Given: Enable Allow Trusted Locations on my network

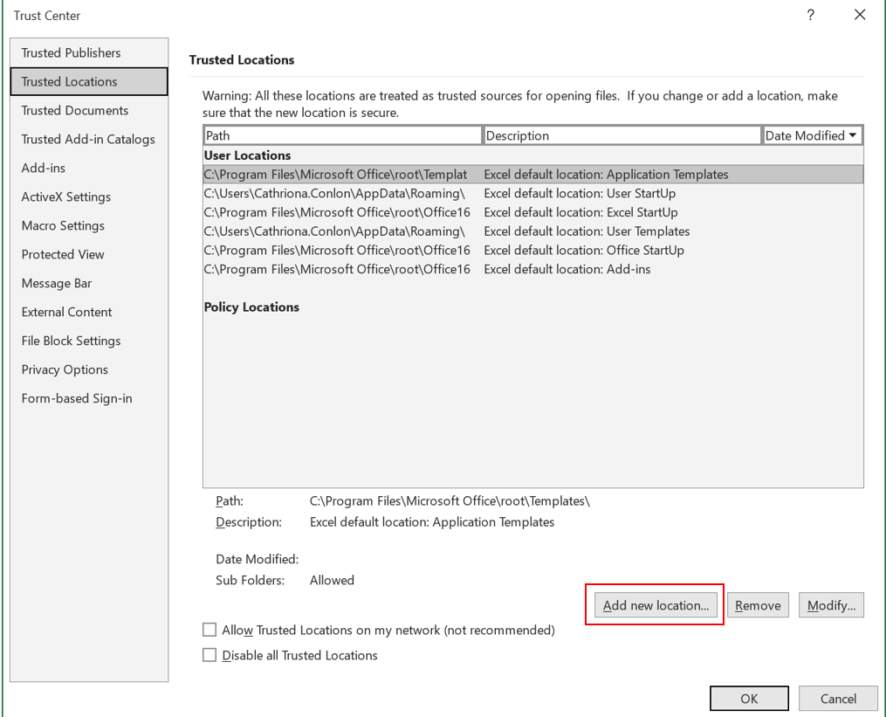Looking at the screenshot, I should [x=209, y=630].
